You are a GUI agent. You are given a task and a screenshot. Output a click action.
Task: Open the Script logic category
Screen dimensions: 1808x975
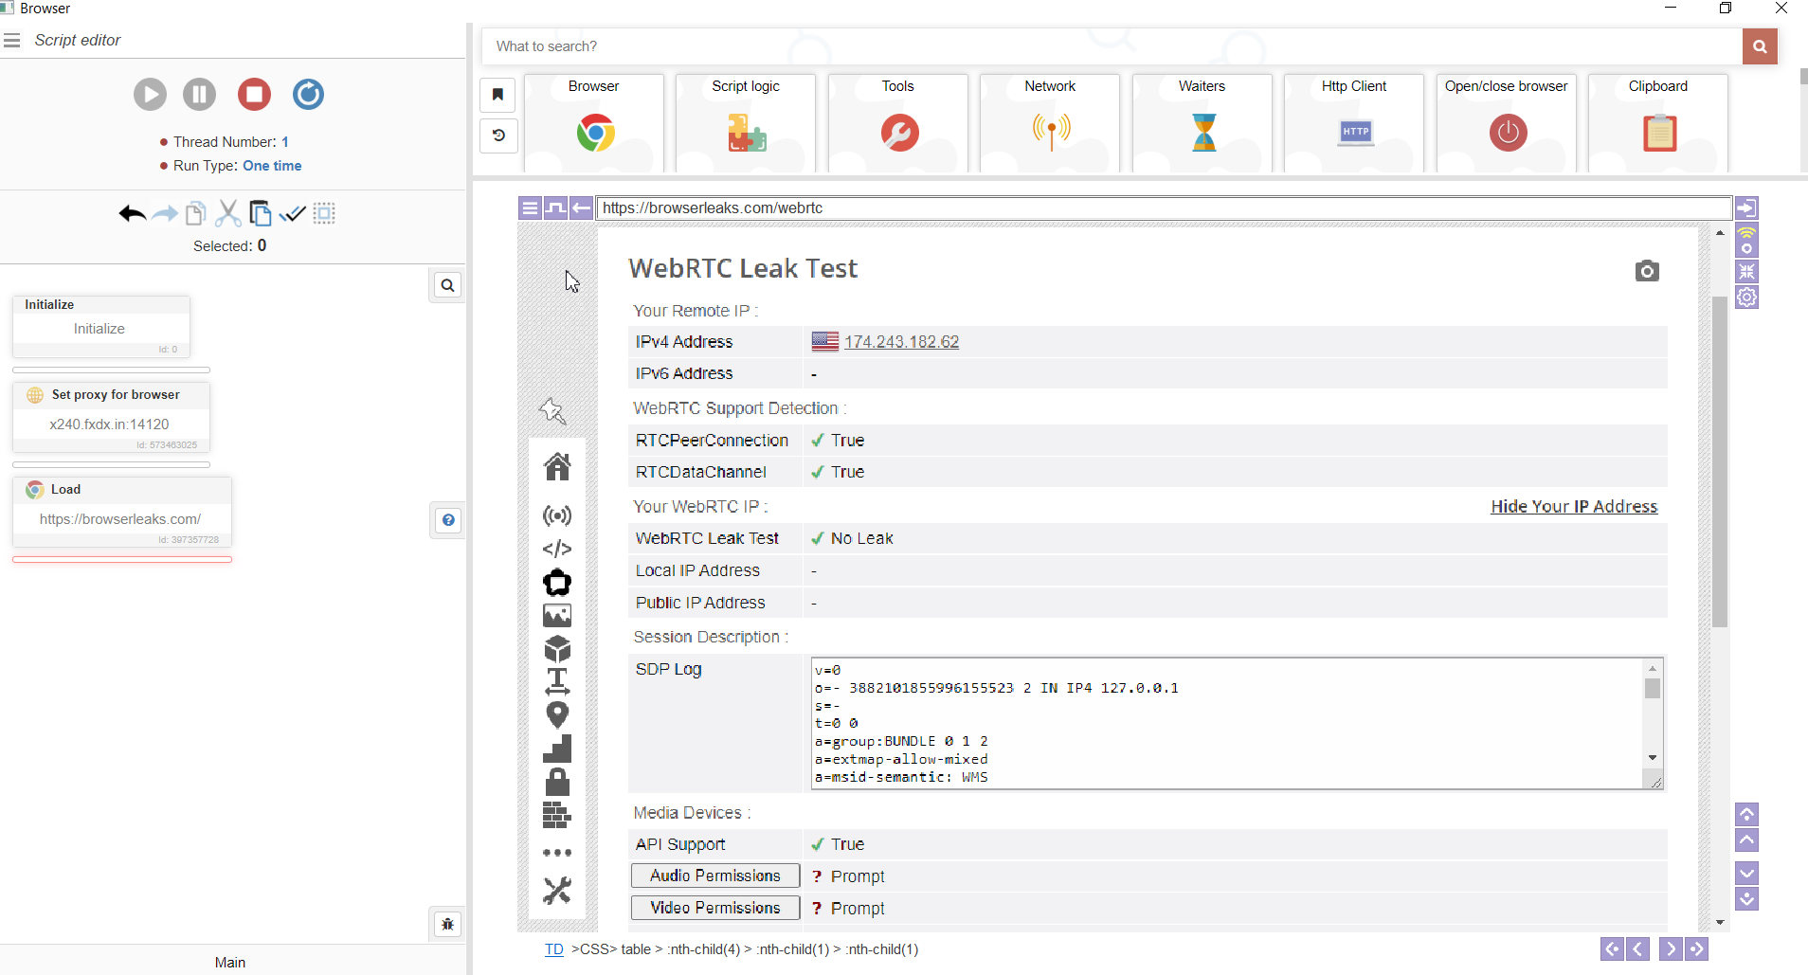(746, 123)
